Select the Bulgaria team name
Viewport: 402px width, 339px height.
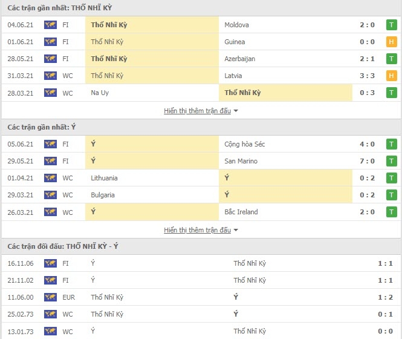point(103,195)
